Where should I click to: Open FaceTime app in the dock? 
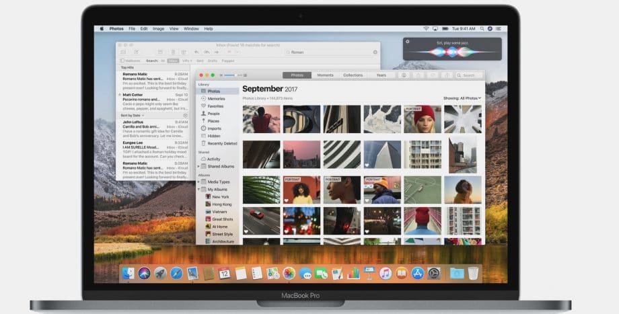click(x=321, y=273)
